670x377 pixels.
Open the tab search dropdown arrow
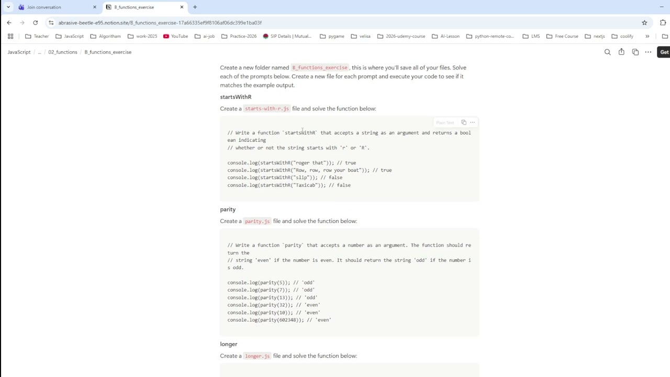(x=8, y=7)
